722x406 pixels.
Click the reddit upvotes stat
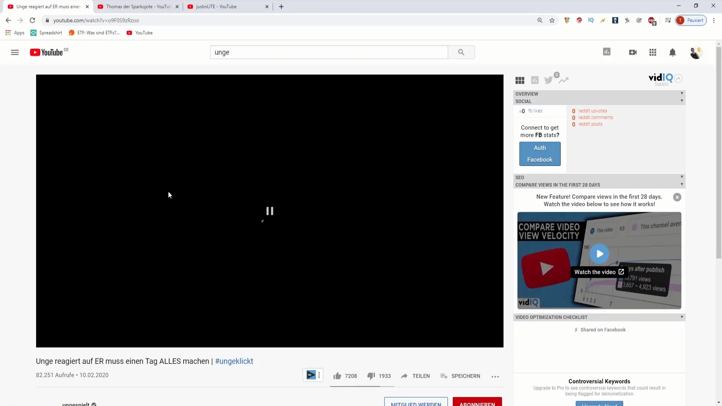[x=589, y=111]
